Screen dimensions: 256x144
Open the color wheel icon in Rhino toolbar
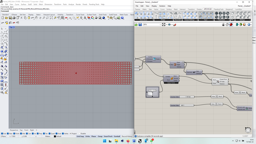point(93,18)
